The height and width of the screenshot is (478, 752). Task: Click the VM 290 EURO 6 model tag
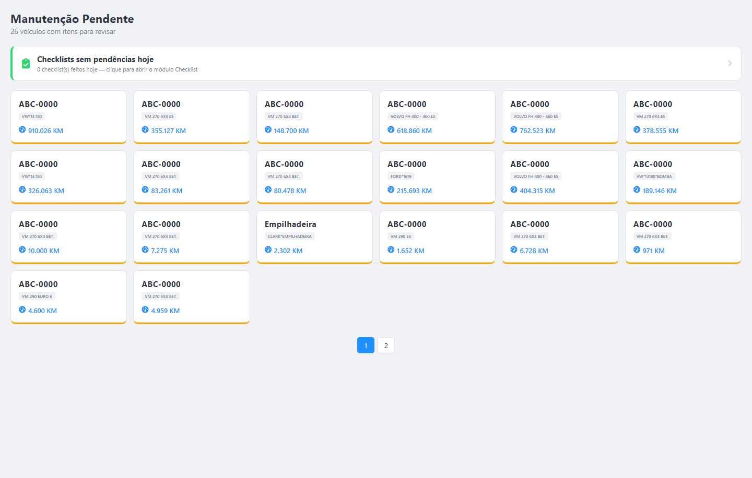[37, 296]
